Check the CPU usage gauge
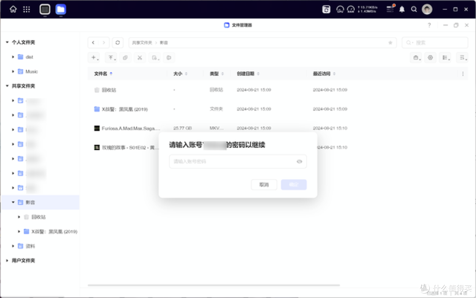 point(340,9)
